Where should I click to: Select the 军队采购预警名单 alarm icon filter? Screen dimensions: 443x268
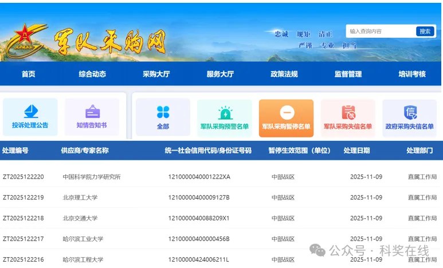pos(225,118)
